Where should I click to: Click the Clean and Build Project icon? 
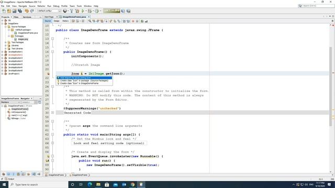pos(77,11)
